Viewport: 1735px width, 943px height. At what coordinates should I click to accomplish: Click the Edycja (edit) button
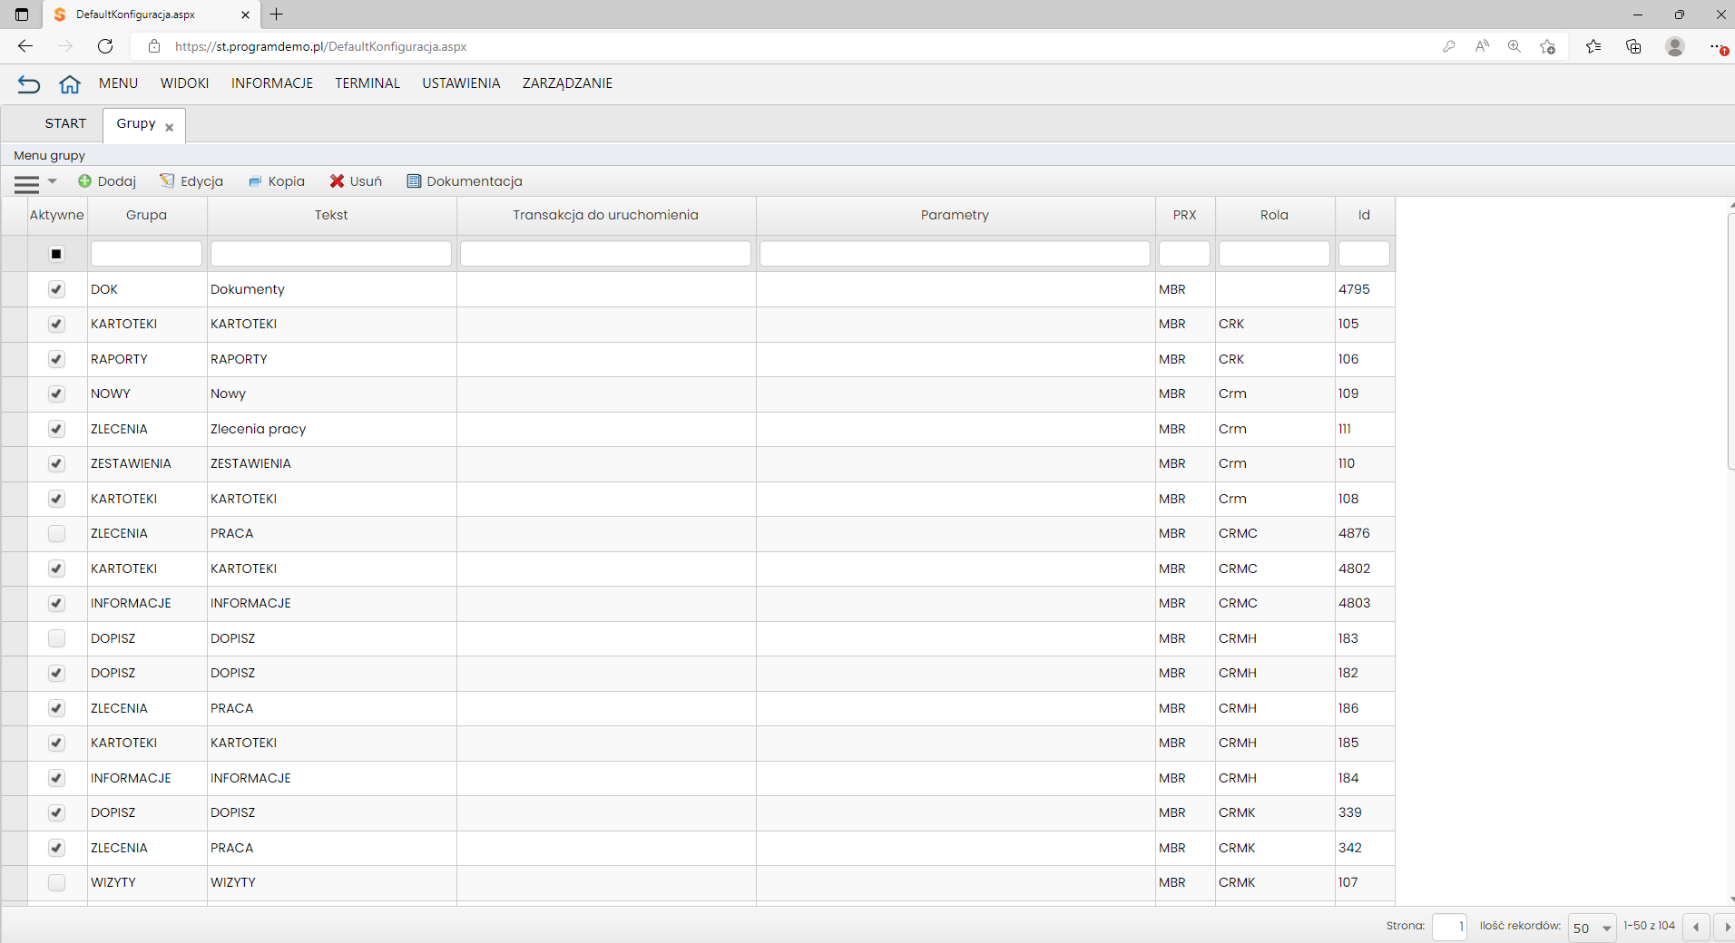(191, 181)
